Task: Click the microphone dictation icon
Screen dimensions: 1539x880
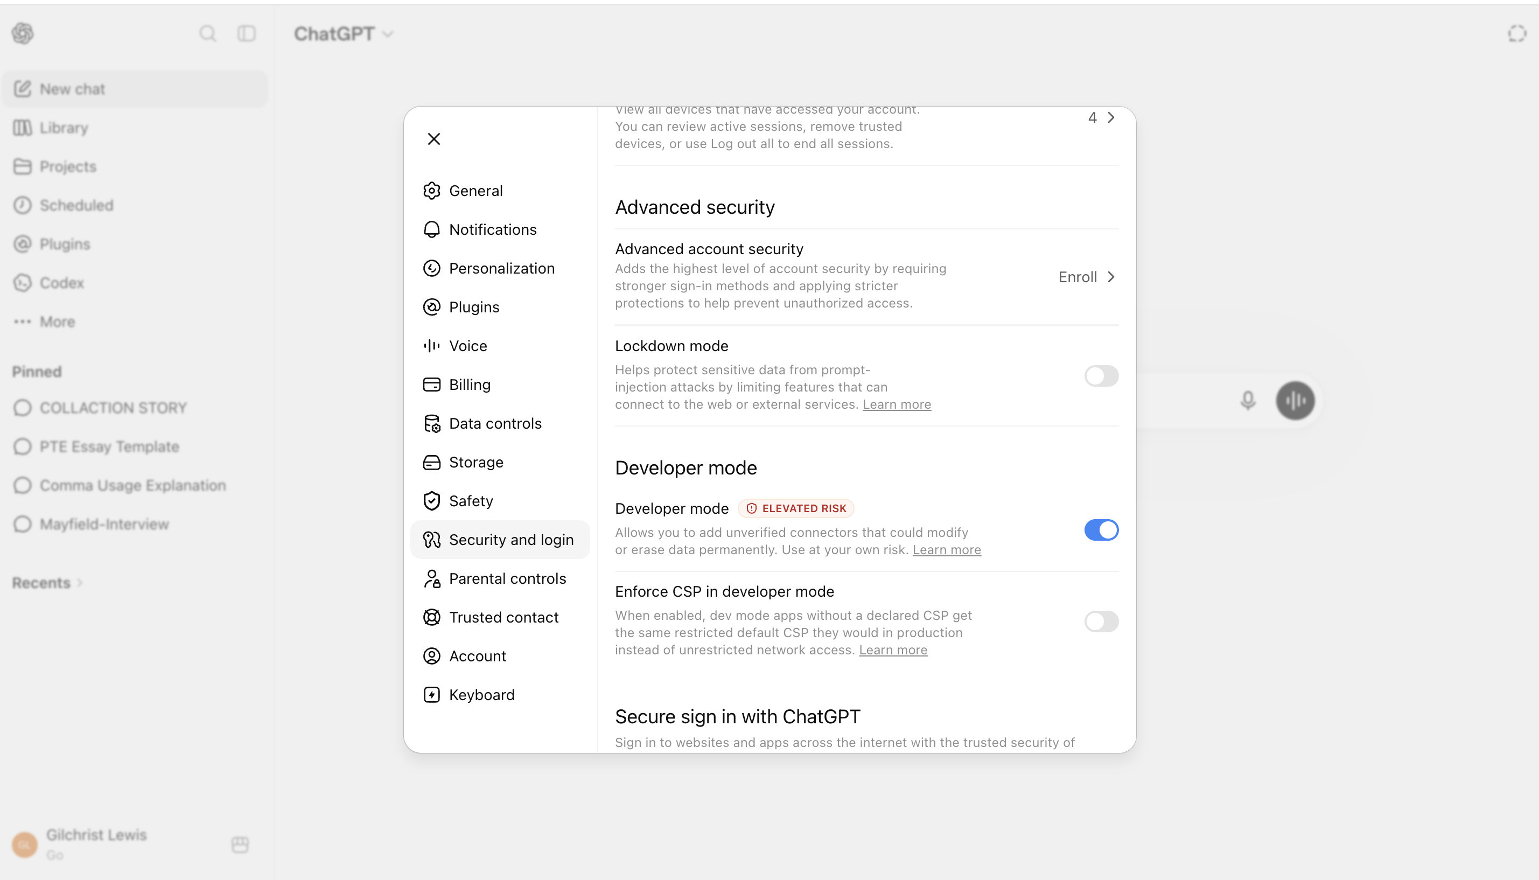Action: [1248, 400]
